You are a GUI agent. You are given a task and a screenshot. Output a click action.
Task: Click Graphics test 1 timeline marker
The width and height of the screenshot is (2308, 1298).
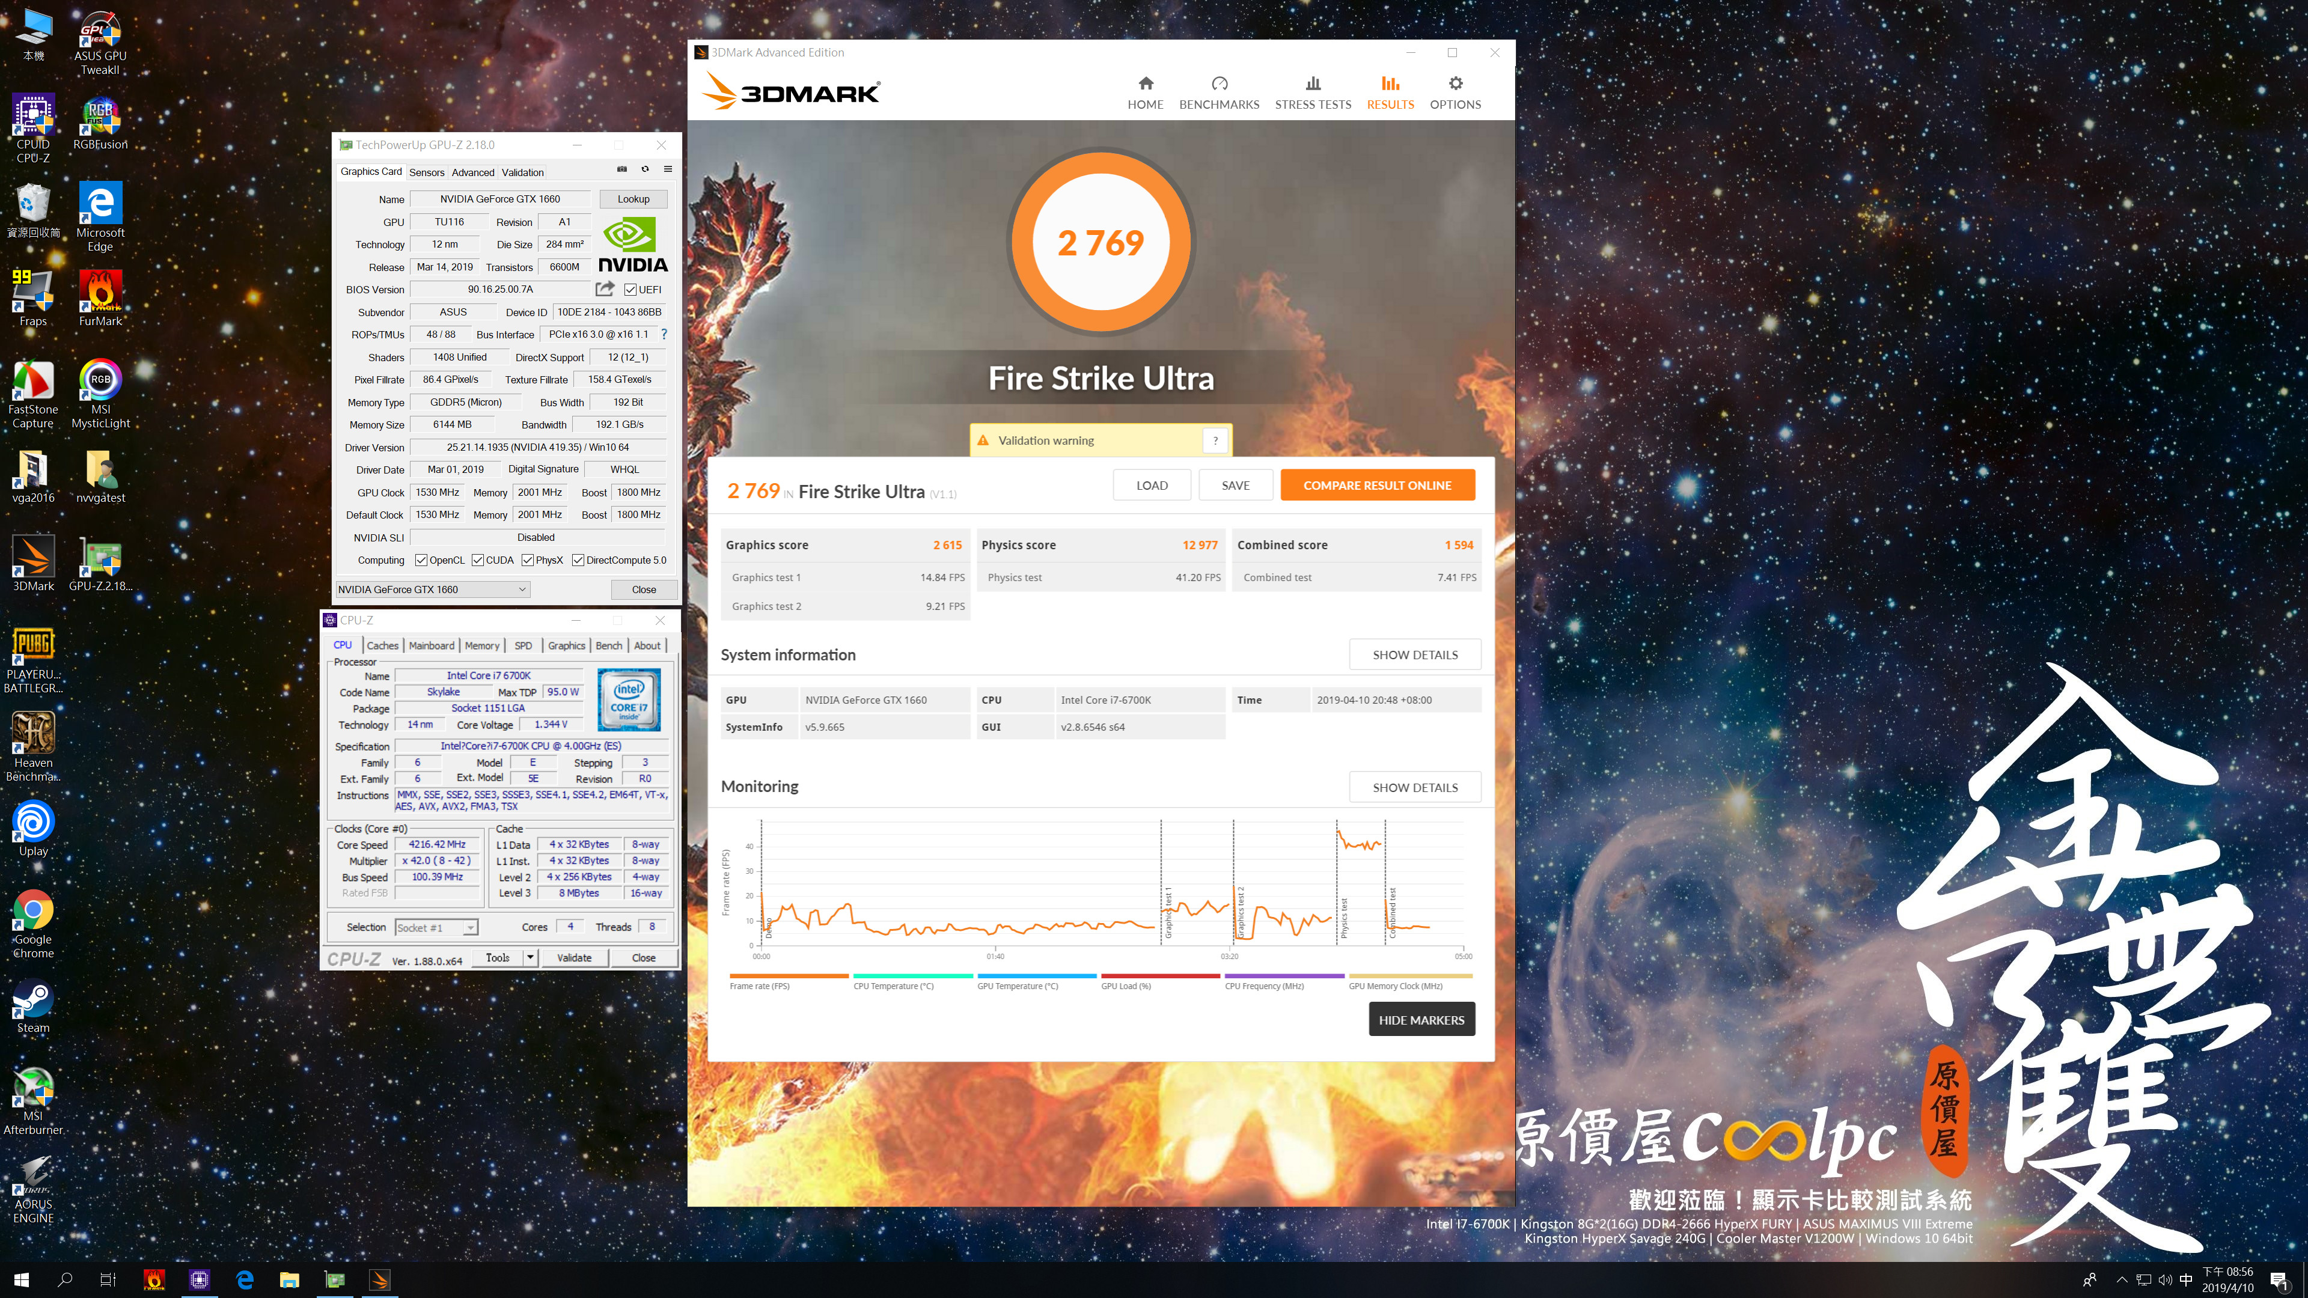tap(1167, 913)
